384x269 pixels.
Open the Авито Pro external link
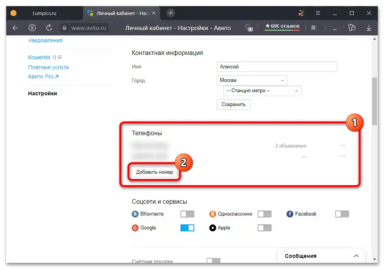pos(43,76)
